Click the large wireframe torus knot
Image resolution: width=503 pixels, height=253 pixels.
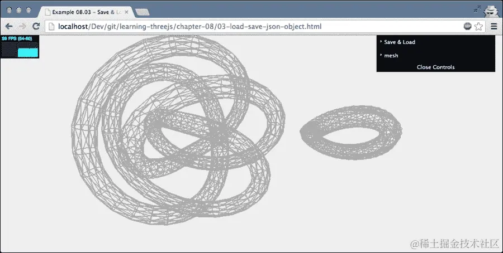coord(178,130)
